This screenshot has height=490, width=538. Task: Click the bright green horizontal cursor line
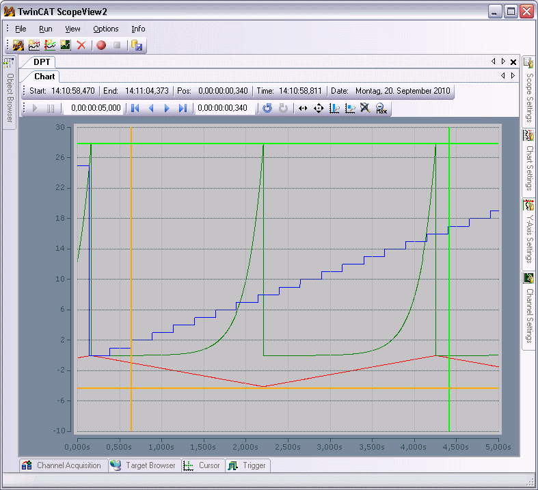click(288, 144)
